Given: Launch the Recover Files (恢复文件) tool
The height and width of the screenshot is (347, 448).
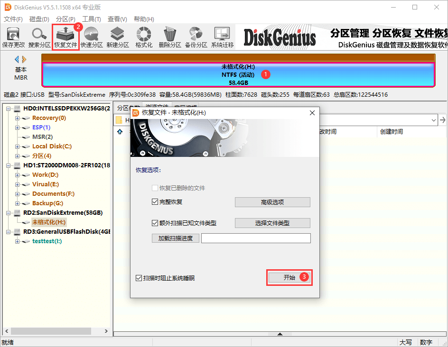Looking at the screenshot, I should pos(65,37).
